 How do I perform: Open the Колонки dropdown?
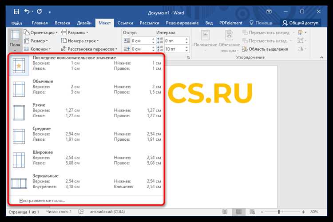pyautogui.click(x=37, y=49)
